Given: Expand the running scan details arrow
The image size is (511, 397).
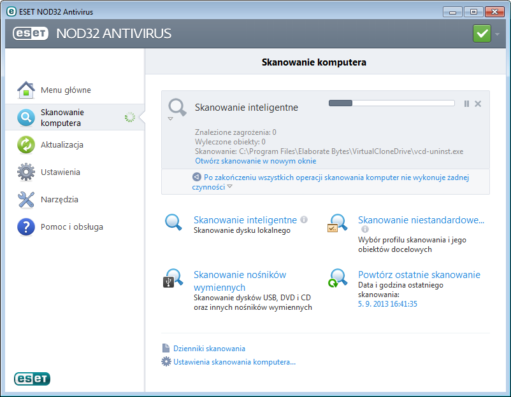Looking at the screenshot, I should click(x=170, y=119).
